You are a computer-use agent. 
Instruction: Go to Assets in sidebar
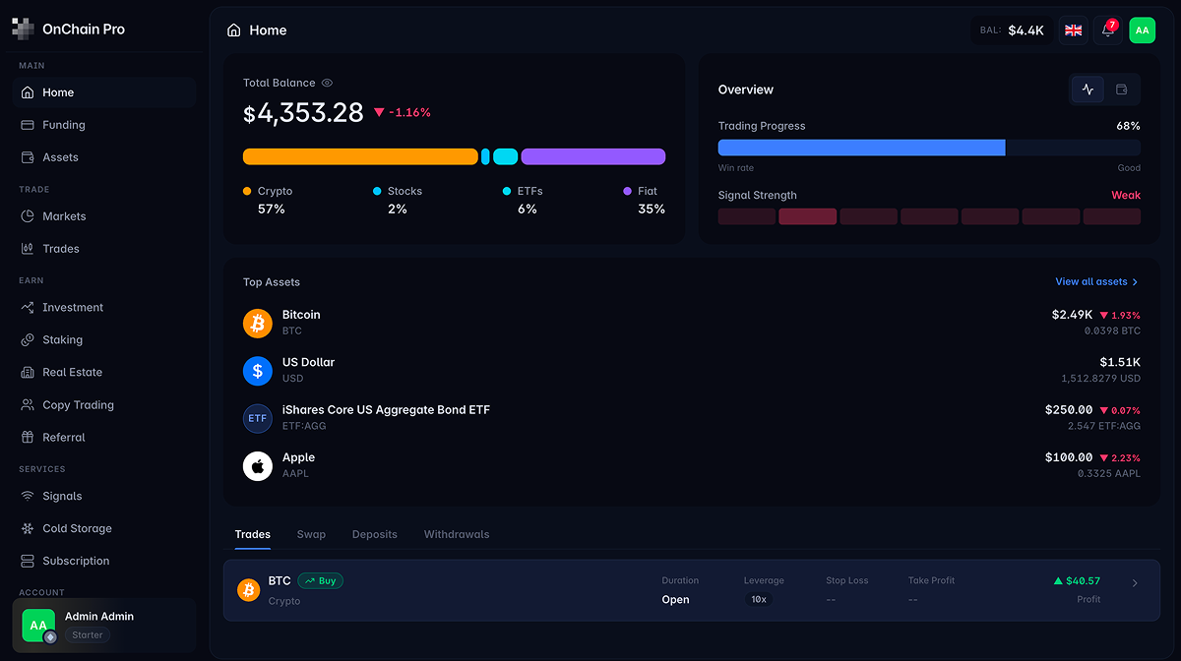coord(103,157)
